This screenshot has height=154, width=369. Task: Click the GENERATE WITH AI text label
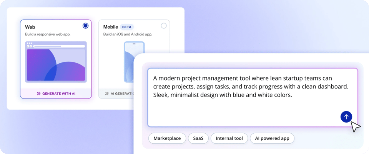[x=59, y=93]
